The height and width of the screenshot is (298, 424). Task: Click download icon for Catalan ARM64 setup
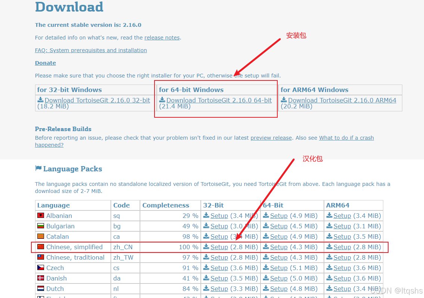(329, 237)
